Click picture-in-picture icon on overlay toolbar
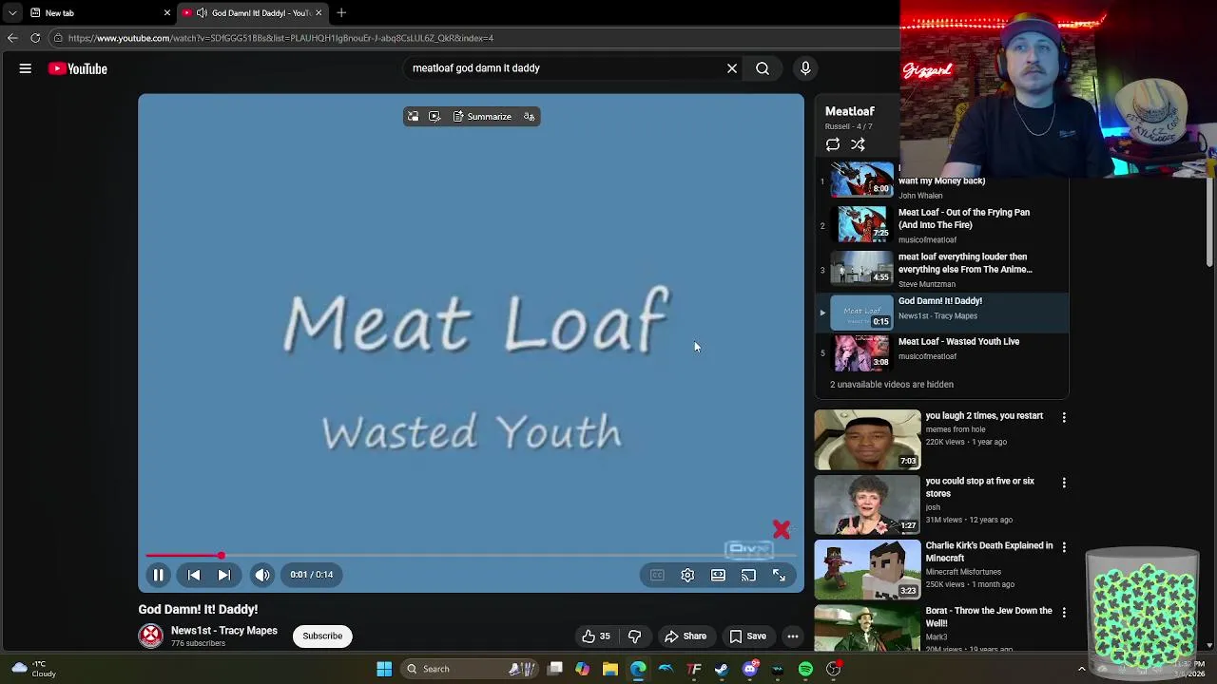The image size is (1217, 684). click(x=413, y=116)
